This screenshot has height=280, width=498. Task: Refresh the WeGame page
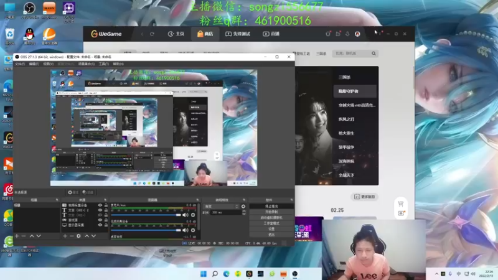[x=152, y=34]
